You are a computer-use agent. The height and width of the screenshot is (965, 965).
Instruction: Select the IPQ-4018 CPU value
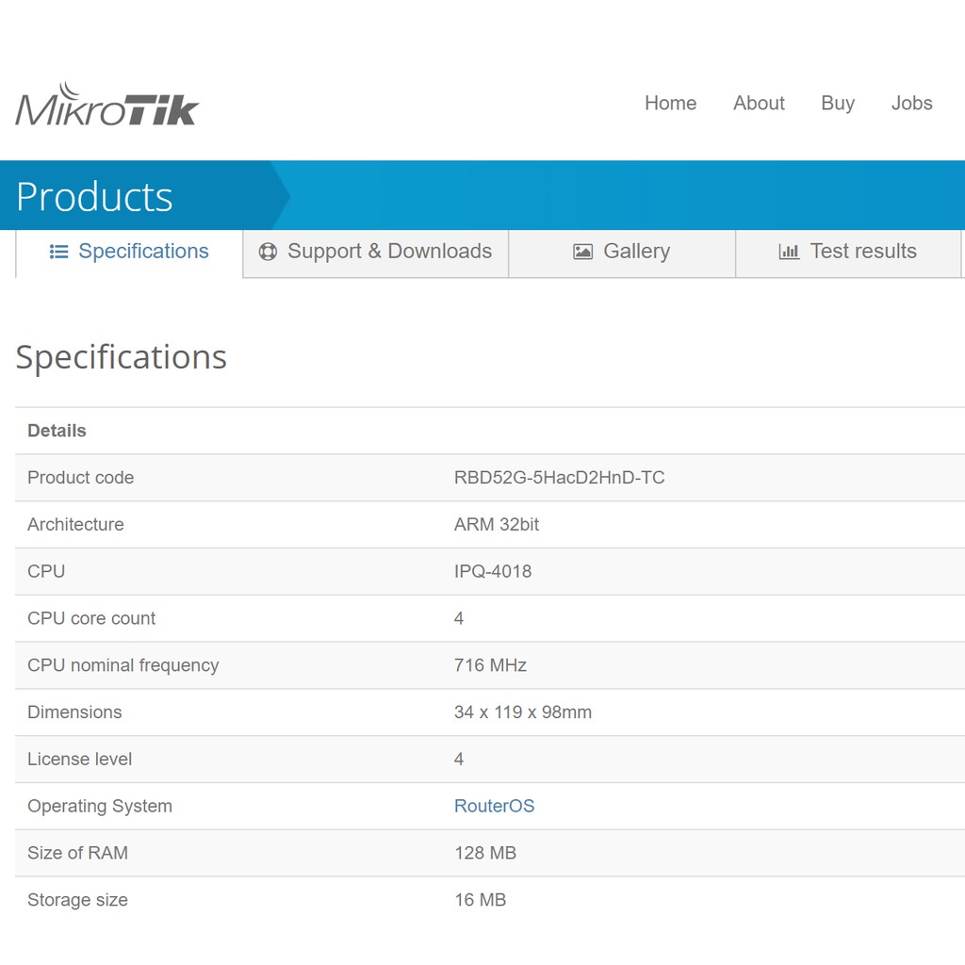coord(493,571)
